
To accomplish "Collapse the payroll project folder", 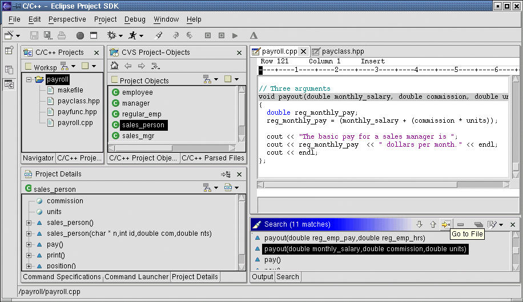I will 29,80.
